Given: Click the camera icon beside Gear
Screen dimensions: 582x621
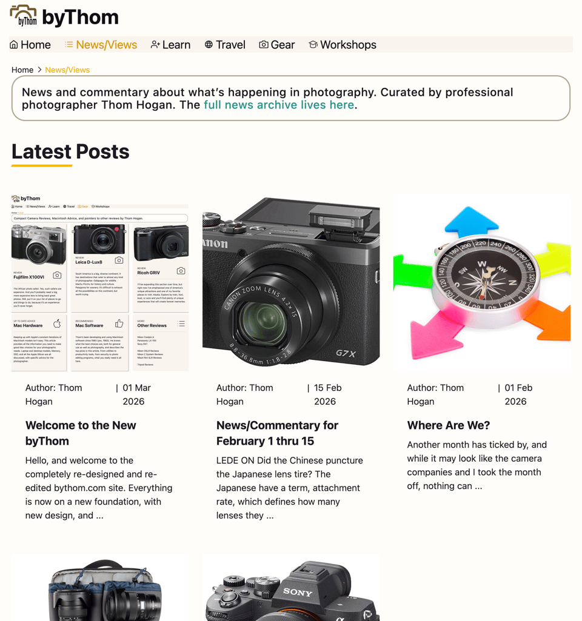Looking at the screenshot, I should pos(264,44).
